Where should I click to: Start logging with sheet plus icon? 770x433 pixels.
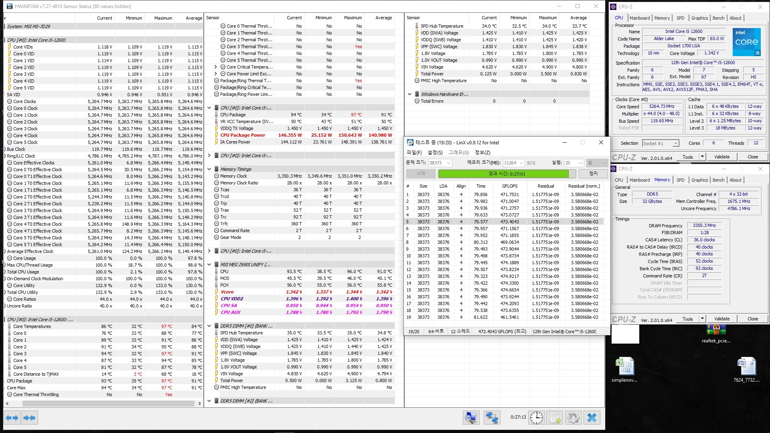[555, 418]
